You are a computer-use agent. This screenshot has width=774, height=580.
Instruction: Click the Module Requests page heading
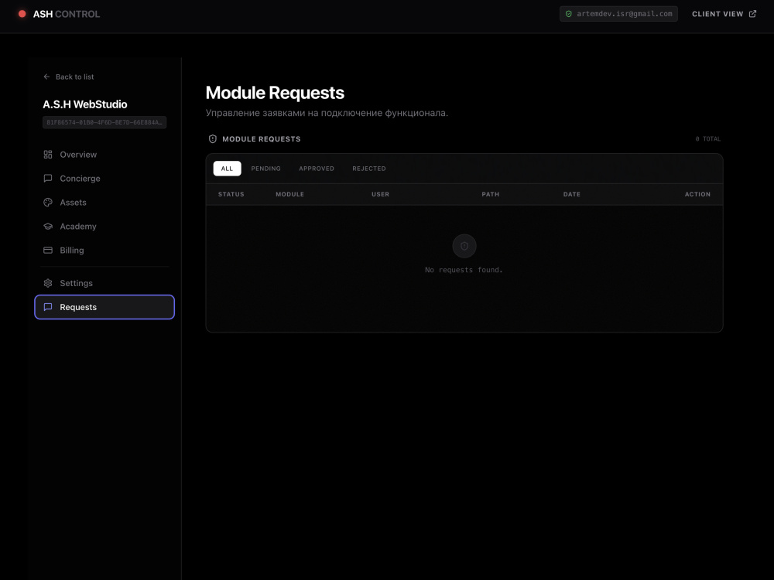[x=275, y=93]
